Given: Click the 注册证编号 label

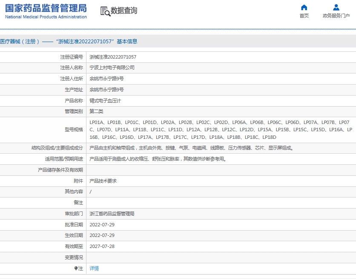Looking at the screenshot, I should click(72, 57).
